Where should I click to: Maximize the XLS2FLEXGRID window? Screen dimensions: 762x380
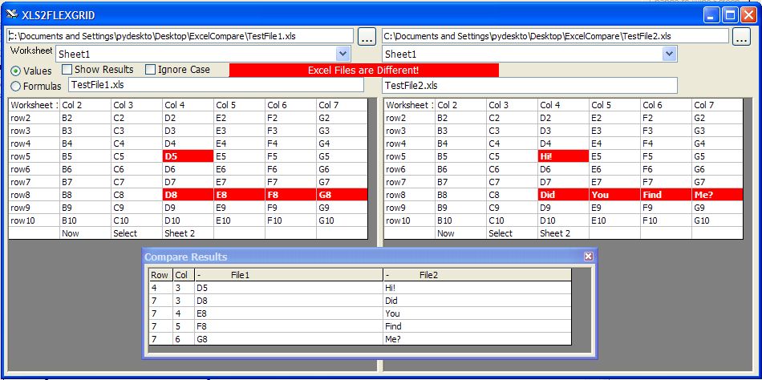pyautogui.click(x=730, y=14)
